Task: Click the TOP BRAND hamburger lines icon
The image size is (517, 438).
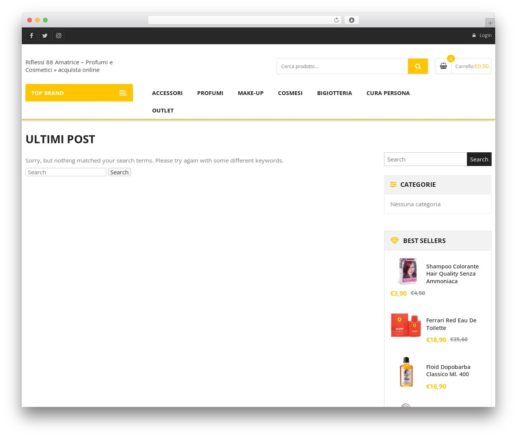Action: click(123, 93)
